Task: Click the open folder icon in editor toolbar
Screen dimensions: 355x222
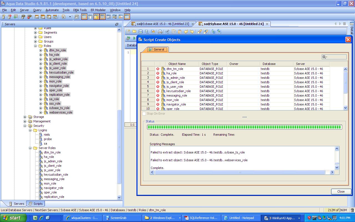Action: [x=134, y=32]
